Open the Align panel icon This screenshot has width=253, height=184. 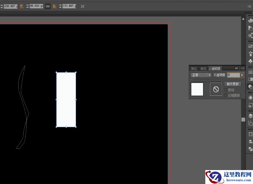pos(250,142)
